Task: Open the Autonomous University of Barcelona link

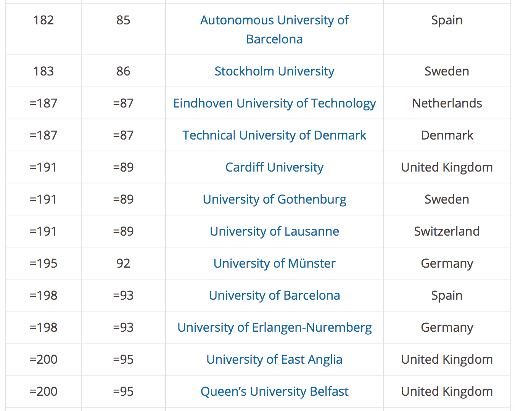Action: (x=274, y=21)
